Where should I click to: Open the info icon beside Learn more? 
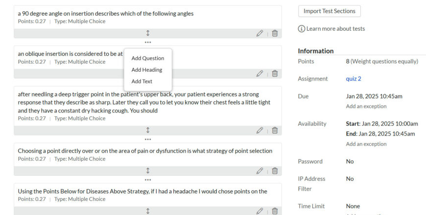coord(302,29)
